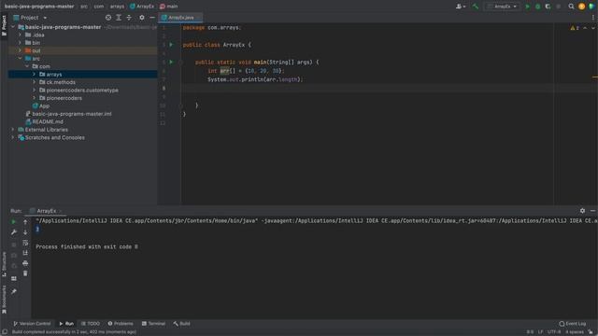This screenshot has width=598, height=336.
Task: Open the ArrayEx run configuration dropdown
Action: tap(502, 7)
